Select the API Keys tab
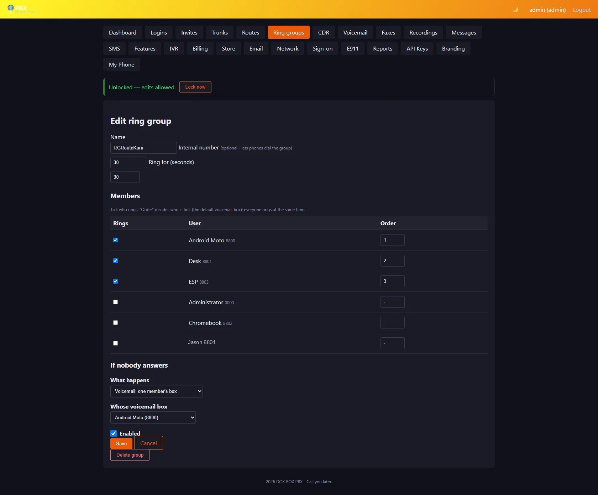The width and height of the screenshot is (598, 495). tap(417, 48)
